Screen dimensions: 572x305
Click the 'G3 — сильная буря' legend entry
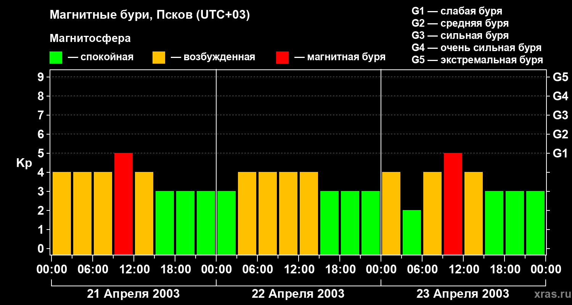click(x=460, y=35)
